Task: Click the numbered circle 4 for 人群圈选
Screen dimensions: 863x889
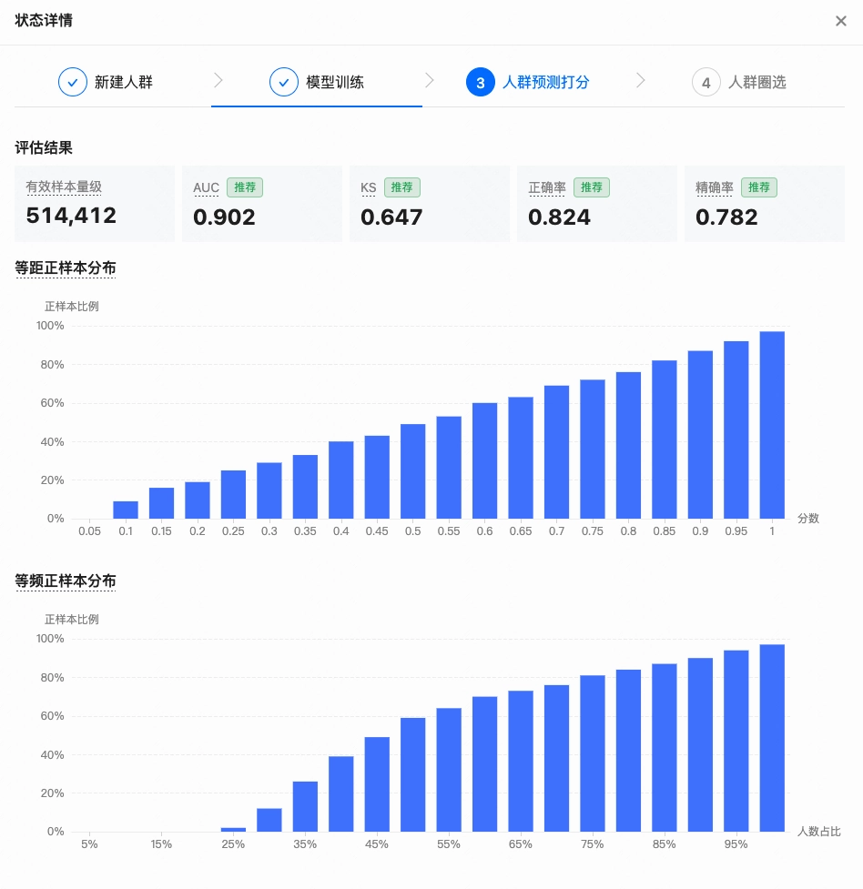Action: (706, 82)
